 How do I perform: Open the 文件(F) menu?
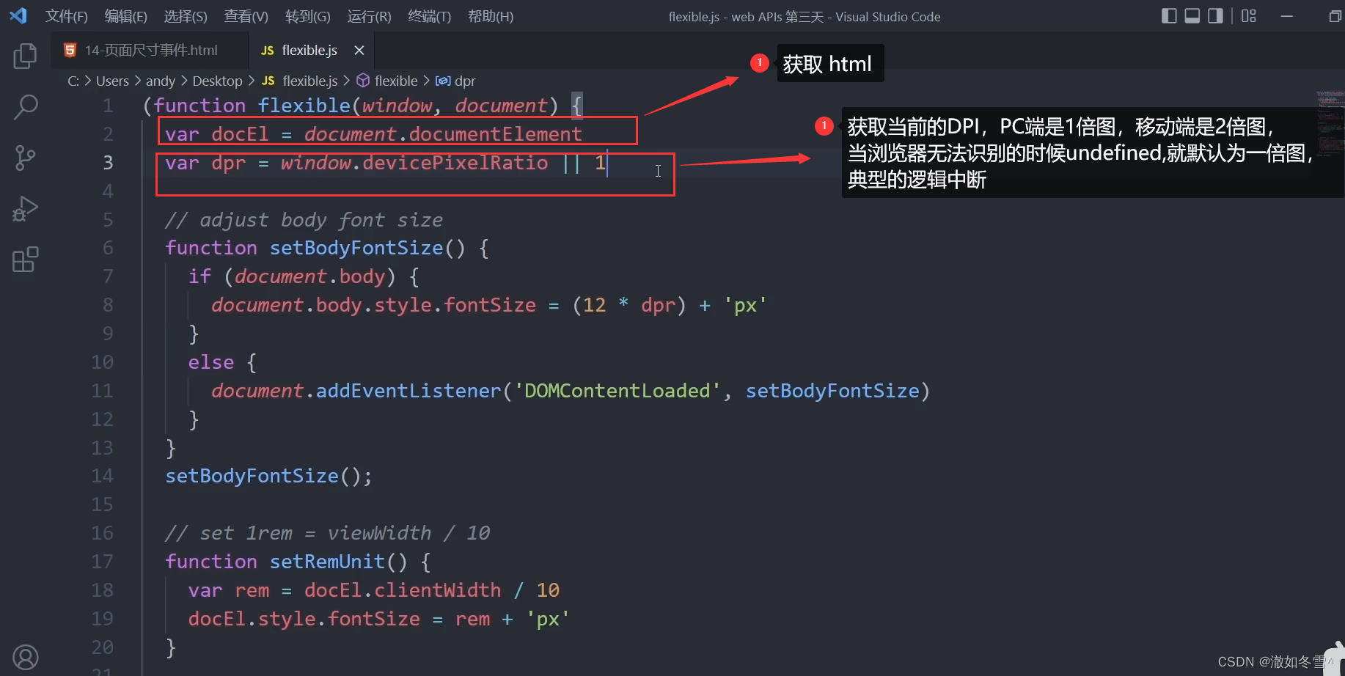67,16
